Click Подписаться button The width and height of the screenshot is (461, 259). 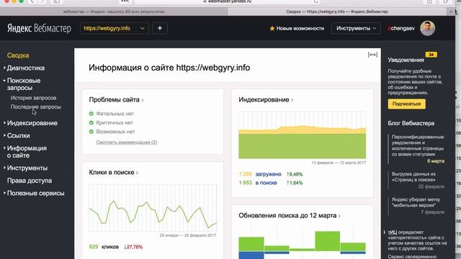click(x=406, y=104)
